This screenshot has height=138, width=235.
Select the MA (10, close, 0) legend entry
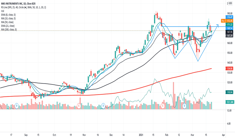(x=8, y=18)
